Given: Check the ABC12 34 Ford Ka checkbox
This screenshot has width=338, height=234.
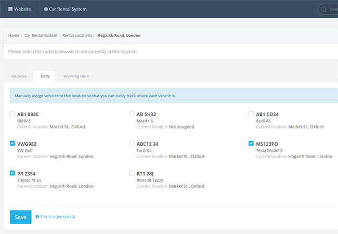Looking at the screenshot, I should click(132, 144).
